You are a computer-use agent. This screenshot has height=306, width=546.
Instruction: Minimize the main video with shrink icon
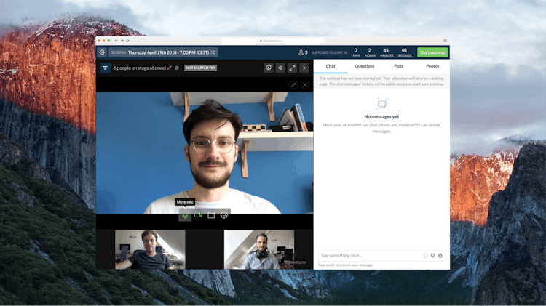point(293,84)
